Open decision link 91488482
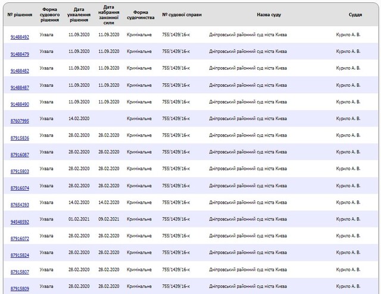 [x=20, y=71]
